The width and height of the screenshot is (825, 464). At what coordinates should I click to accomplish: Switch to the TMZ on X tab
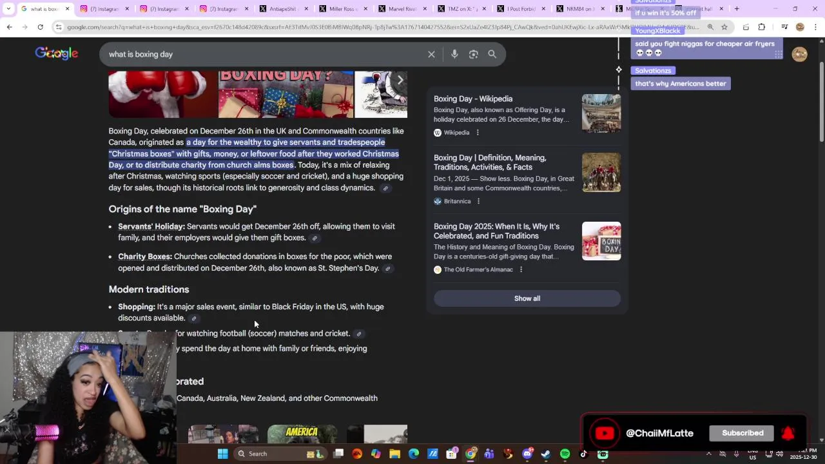(461, 9)
